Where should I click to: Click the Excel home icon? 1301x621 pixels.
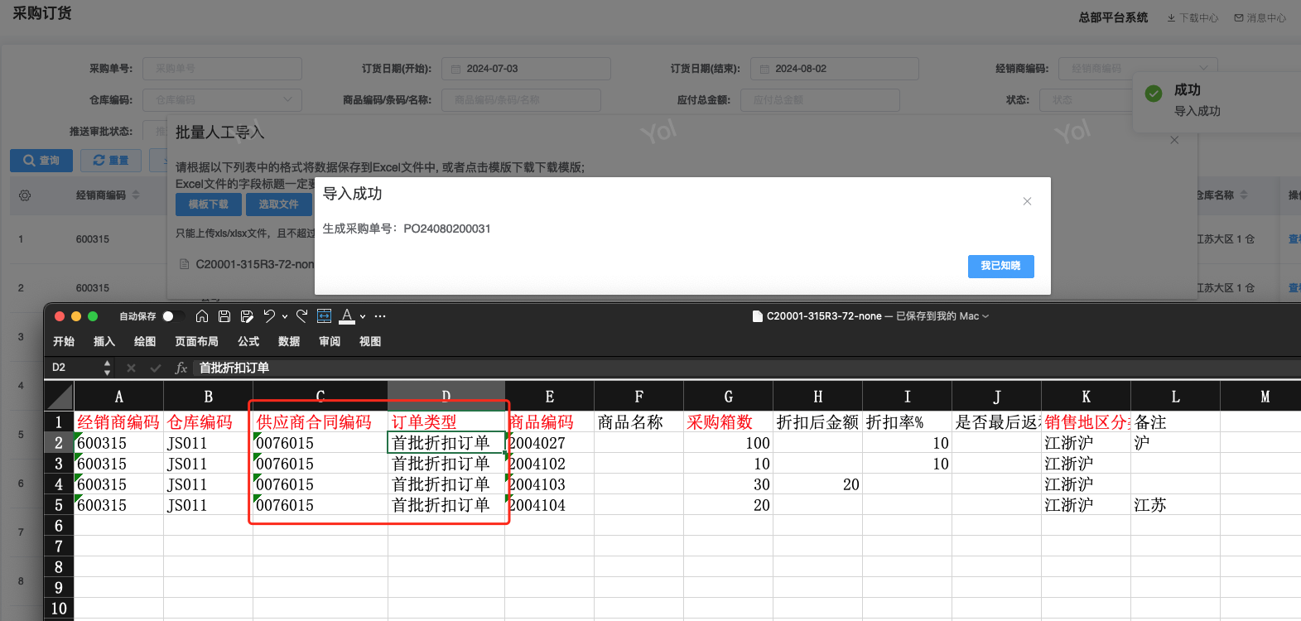[x=202, y=316]
